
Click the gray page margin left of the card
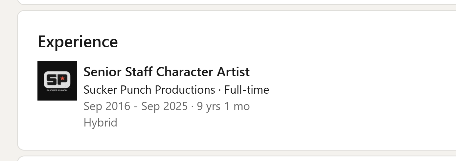(8, 80)
